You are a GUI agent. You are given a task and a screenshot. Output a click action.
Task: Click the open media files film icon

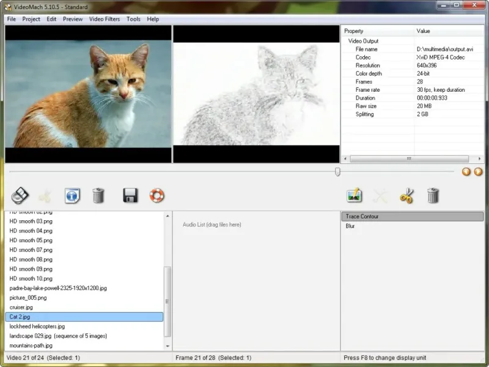coord(20,196)
